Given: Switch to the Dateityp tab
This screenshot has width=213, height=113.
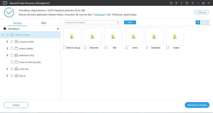Looking at the screenshot, I should pos(17,23).
